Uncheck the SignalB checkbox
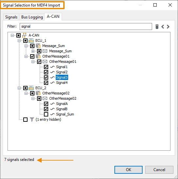Screen dimensions: 178x179 click(x=46, y=109)
